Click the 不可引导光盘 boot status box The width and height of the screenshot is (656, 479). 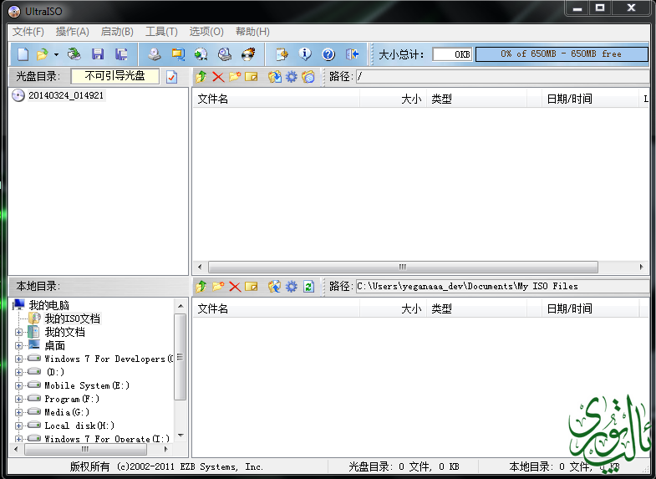pyautogui.click(x=115, y=76)
